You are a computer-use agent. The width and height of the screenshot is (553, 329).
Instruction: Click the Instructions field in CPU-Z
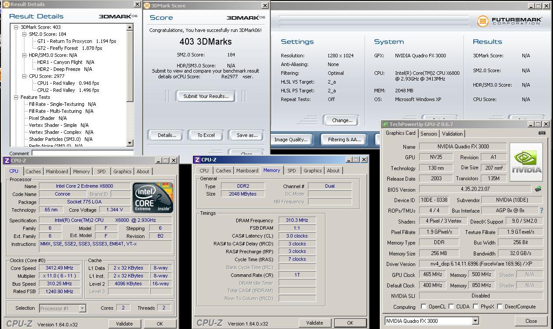[x=106, y=246]
